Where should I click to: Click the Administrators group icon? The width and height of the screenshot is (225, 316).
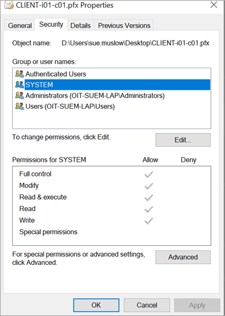[x=20, y=95]
